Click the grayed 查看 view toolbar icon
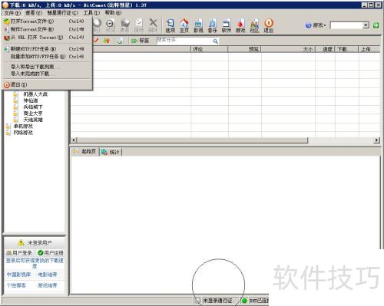 [124, 25]
